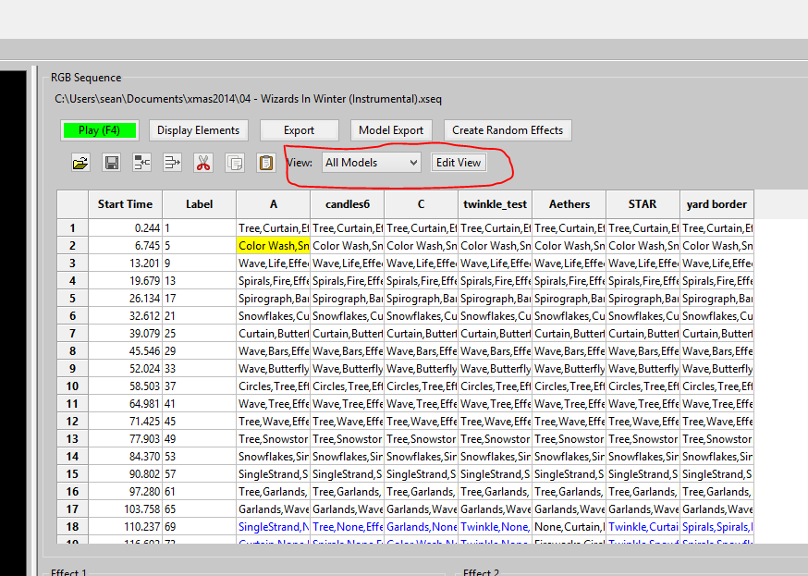
Task: Select the twinkle_test column header
Action: [x=496, y=204]
